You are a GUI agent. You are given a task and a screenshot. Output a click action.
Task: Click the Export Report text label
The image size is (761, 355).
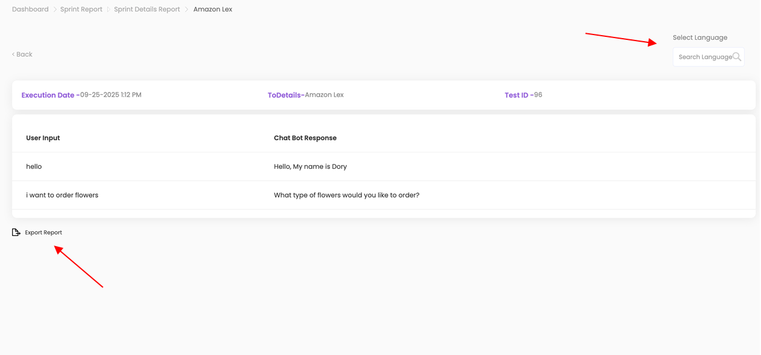pos(44,232)
